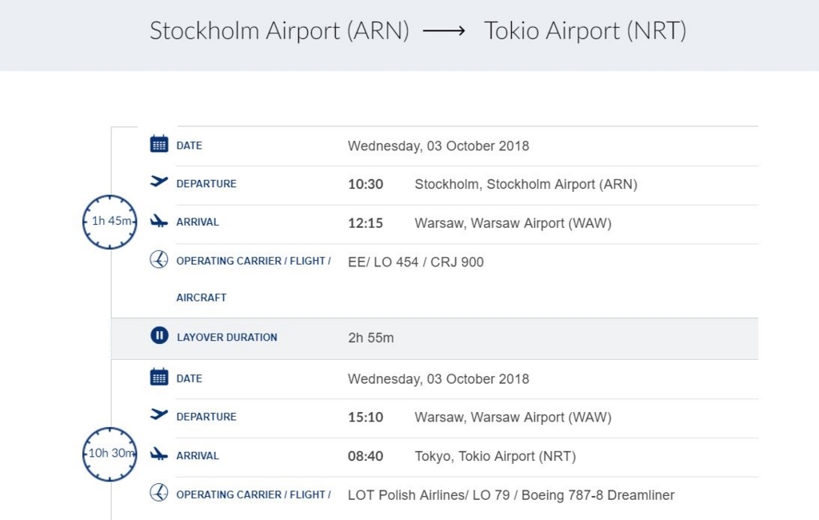Click the arrival plane icon for Warsaw arrival
819x520 pixels.
[x=159, y=222]
